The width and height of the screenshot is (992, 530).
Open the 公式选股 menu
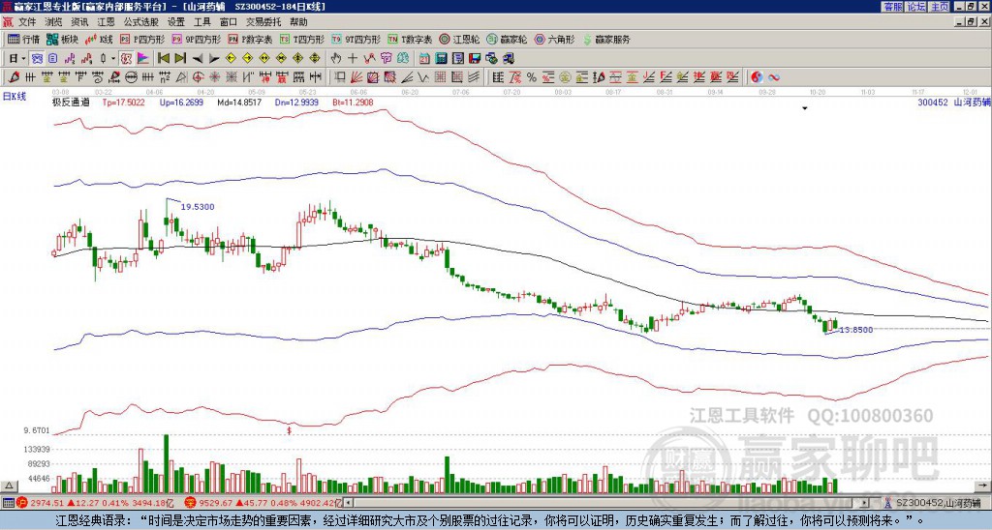[141, 22]
